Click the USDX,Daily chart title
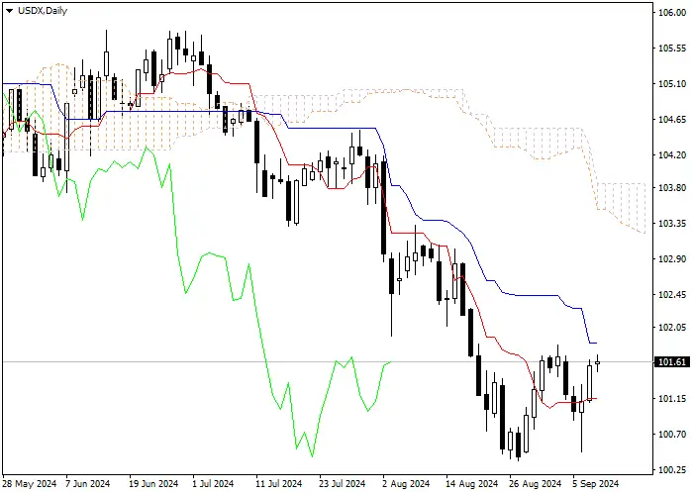The height and width of the screenshot is (495, 693). (x=43, y=11)
